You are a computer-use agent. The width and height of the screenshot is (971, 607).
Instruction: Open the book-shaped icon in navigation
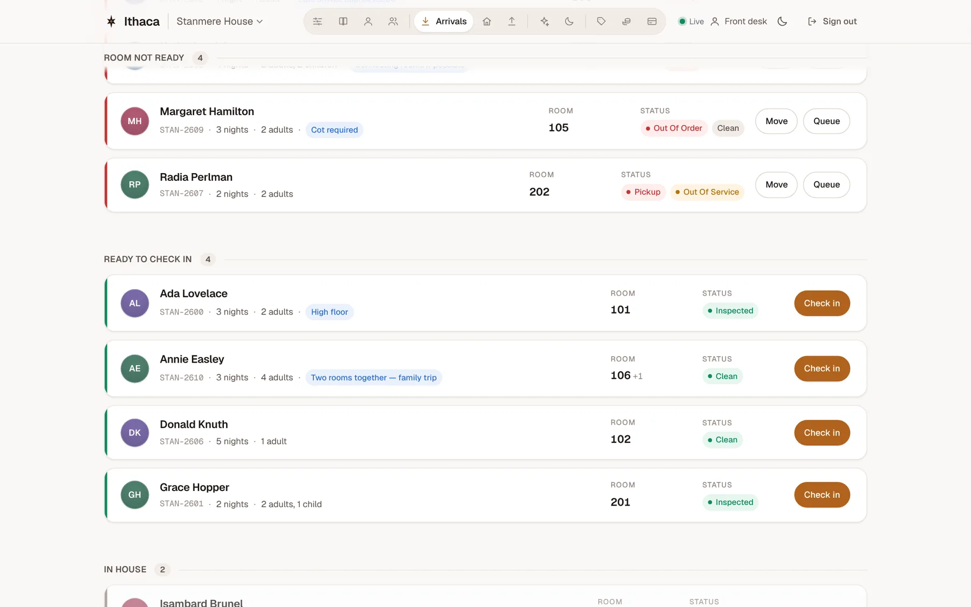tap(343, 22)
